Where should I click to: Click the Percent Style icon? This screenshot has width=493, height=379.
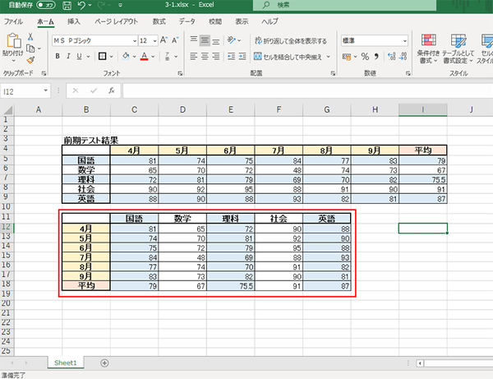(366, 57)
